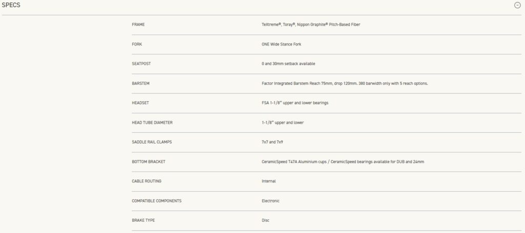Select the BARSTEM label

click(x=141, y=83)
